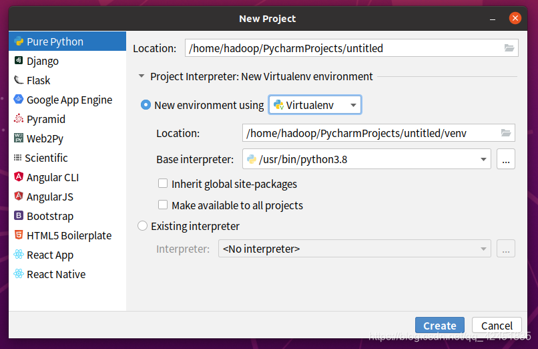Browse folder for project Location
Screen dimensions: 538x349
[509, 48]
